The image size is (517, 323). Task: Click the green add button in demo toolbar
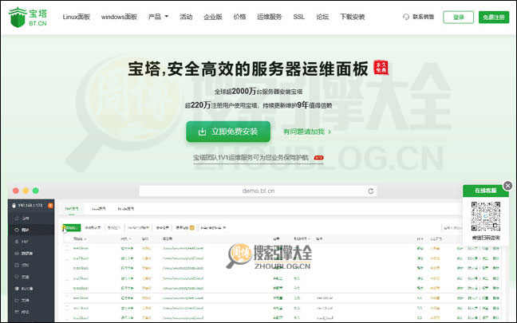(x=72, y=228)
